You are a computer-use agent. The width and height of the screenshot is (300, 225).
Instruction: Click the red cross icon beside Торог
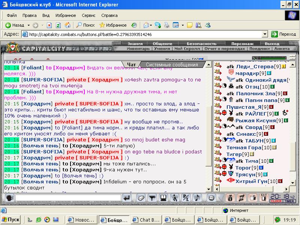(x=224, y=167)
